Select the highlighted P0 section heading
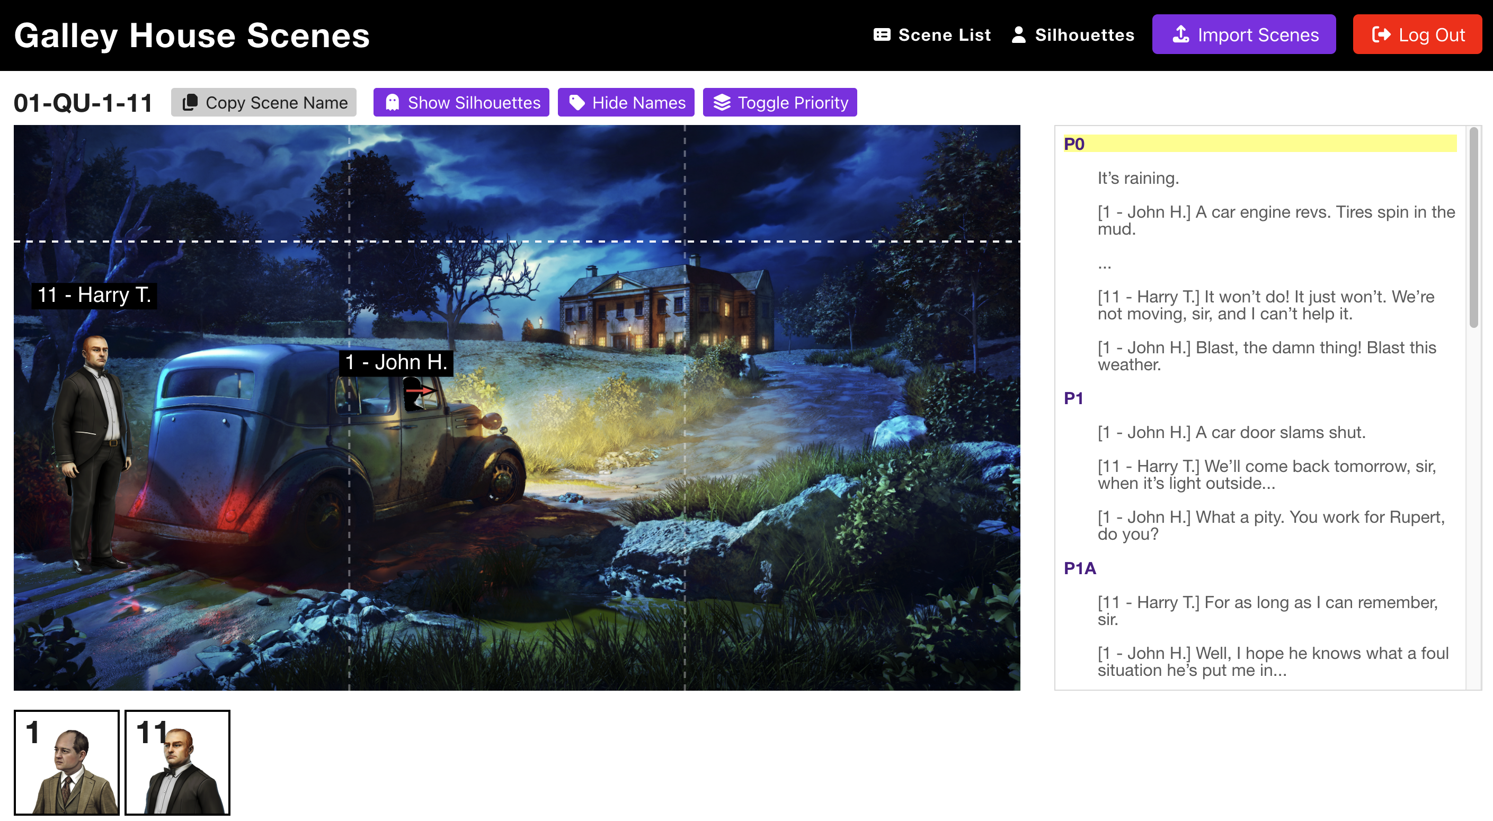 (1260, 144)
